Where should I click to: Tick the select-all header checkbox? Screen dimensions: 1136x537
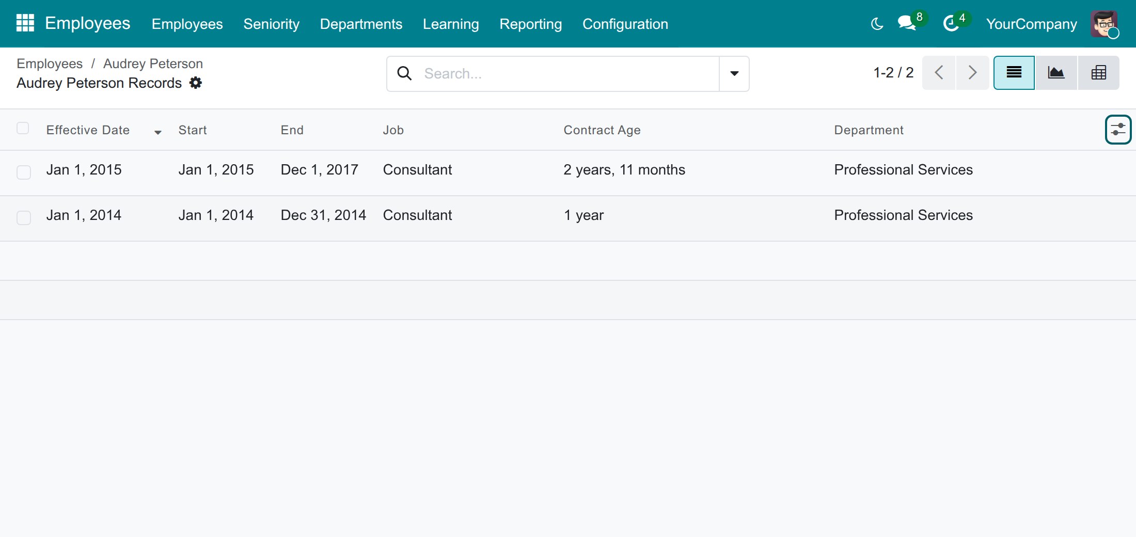click(23, 128)
